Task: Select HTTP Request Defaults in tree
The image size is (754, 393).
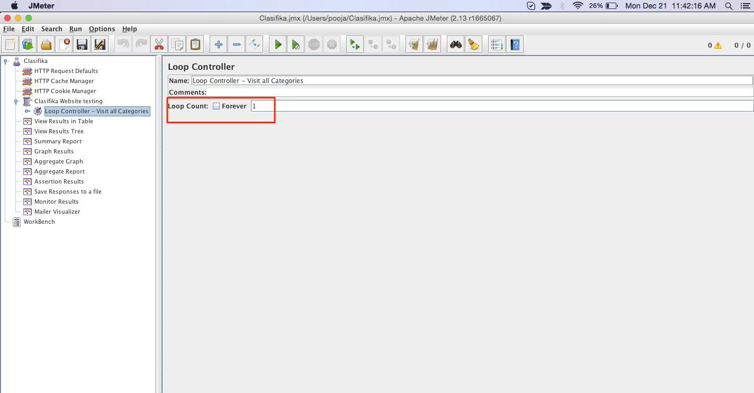Action: [66, 71]
